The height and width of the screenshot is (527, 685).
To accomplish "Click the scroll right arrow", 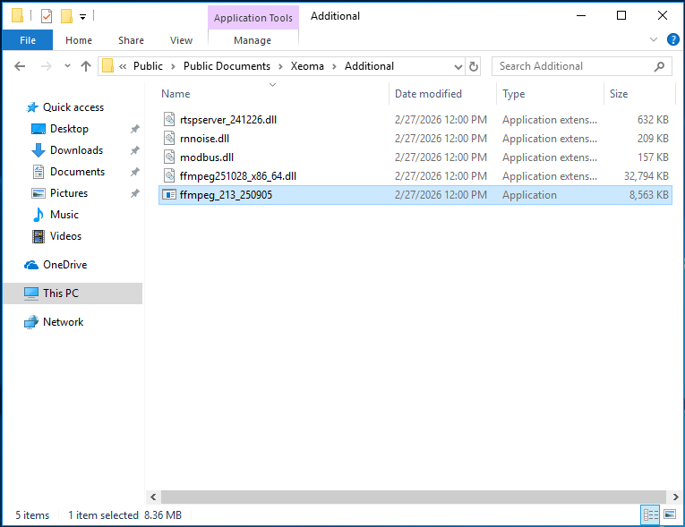I will click(675, 497).
